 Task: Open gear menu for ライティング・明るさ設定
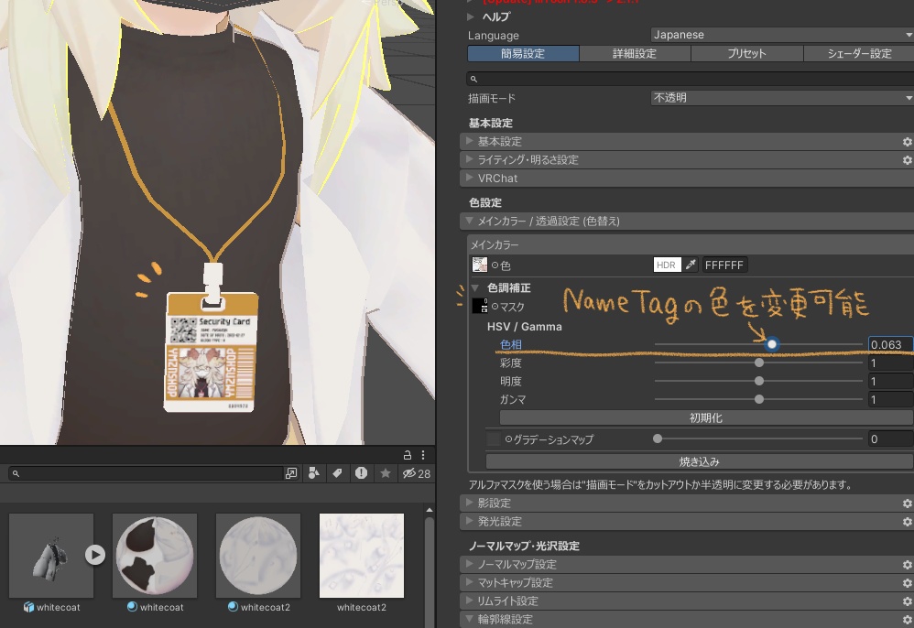pos(907,159)
